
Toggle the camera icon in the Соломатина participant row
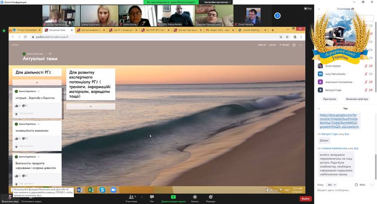(371, 82)
